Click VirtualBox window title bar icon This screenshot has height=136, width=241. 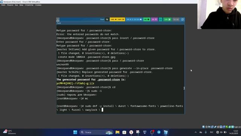coord(2,2)
